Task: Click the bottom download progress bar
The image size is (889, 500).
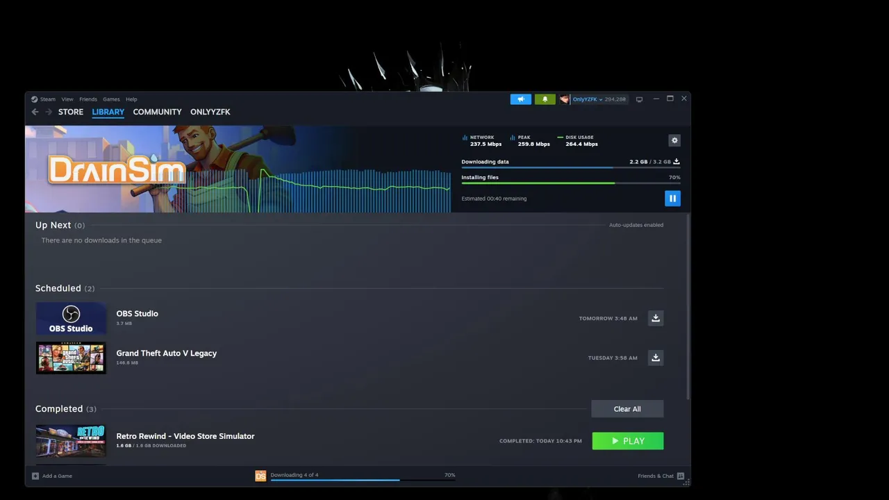Action: 363,480
